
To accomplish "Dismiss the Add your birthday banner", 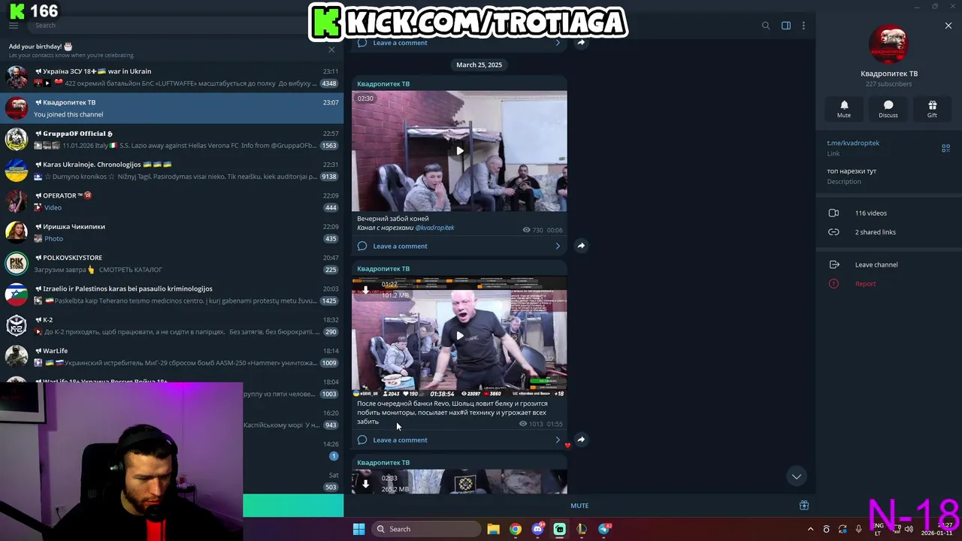I will (x=331, y=50).
